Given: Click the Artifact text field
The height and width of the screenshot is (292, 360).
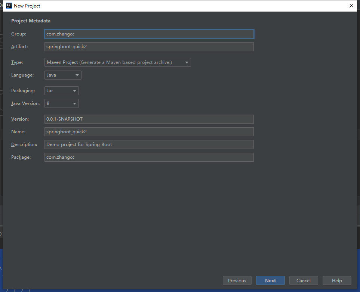Looking at the screenshot, I should 149,47.
